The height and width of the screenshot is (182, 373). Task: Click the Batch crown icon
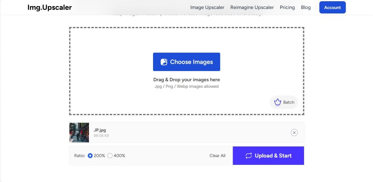point(278,102)
